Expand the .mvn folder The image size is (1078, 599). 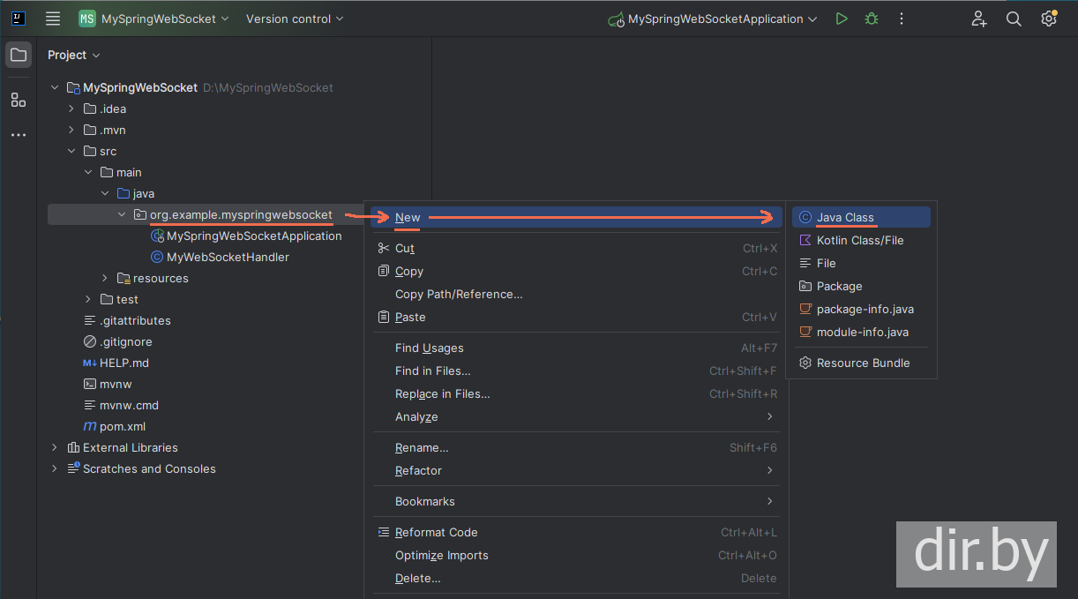coord(71,130)
